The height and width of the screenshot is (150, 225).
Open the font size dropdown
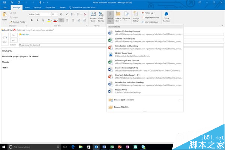point(57,14)
